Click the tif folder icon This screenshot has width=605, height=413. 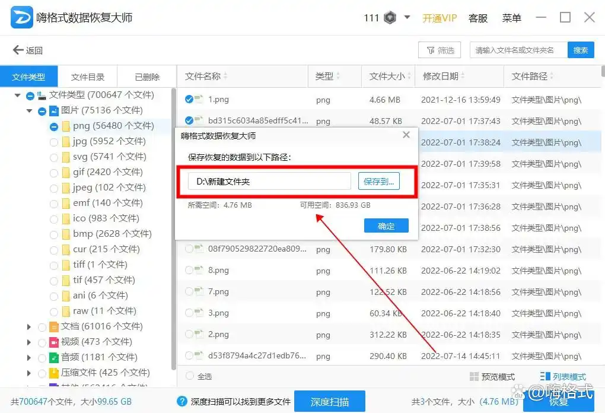[66, 281]
